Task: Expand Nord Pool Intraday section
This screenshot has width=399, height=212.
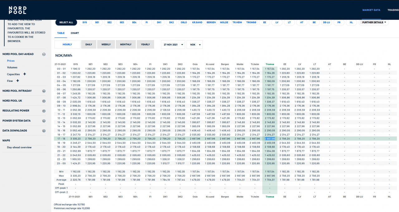Action: pos(44,91)
